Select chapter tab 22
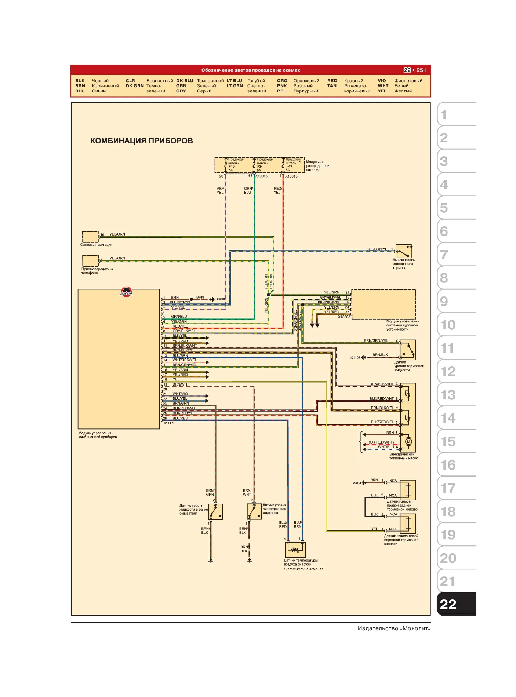 coord(457,604)
